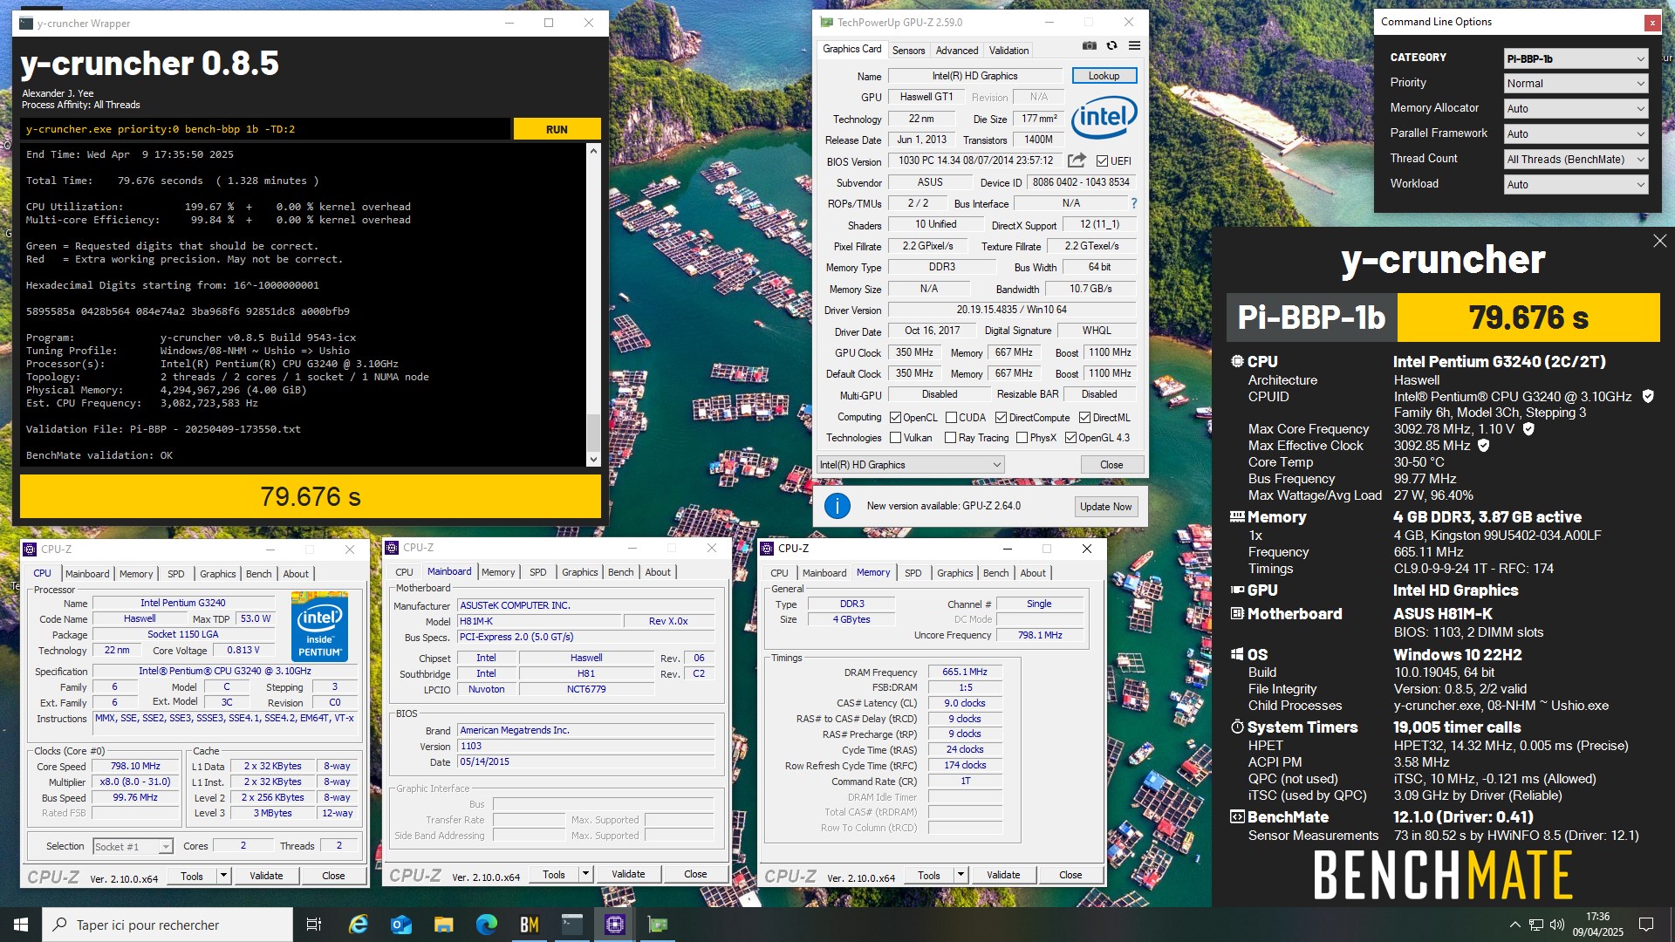Image resolution: width=1675 pixels, height=942 pixels.
Task: Open File Explorer from the taskbar
Action: tap(443, 925)
